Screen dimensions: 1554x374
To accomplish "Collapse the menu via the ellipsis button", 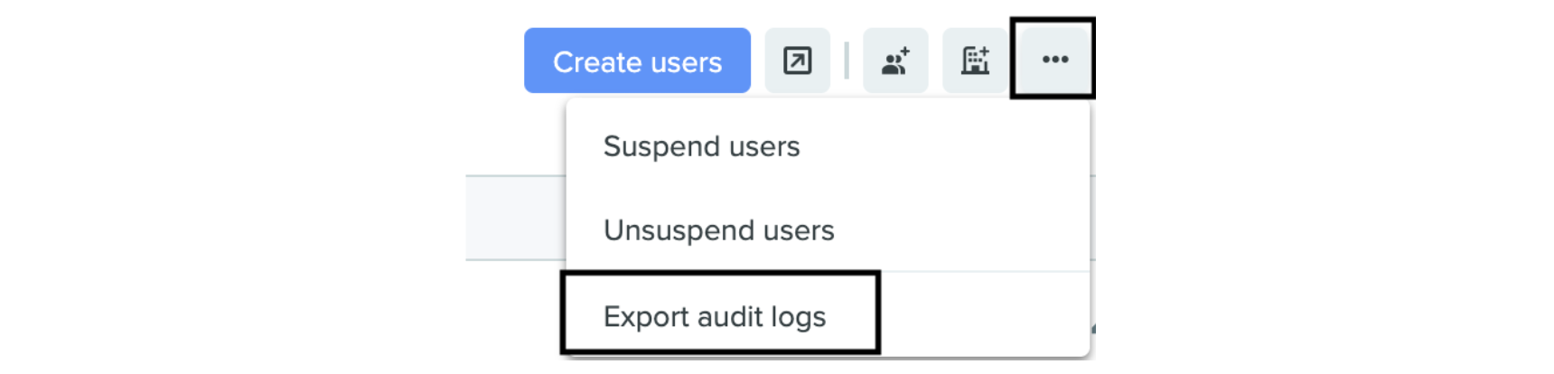I will [1054, 60].
